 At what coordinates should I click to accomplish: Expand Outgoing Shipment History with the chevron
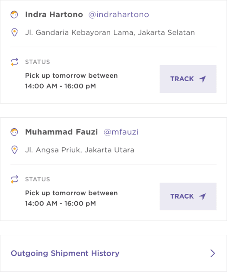(x=213, y=253)
